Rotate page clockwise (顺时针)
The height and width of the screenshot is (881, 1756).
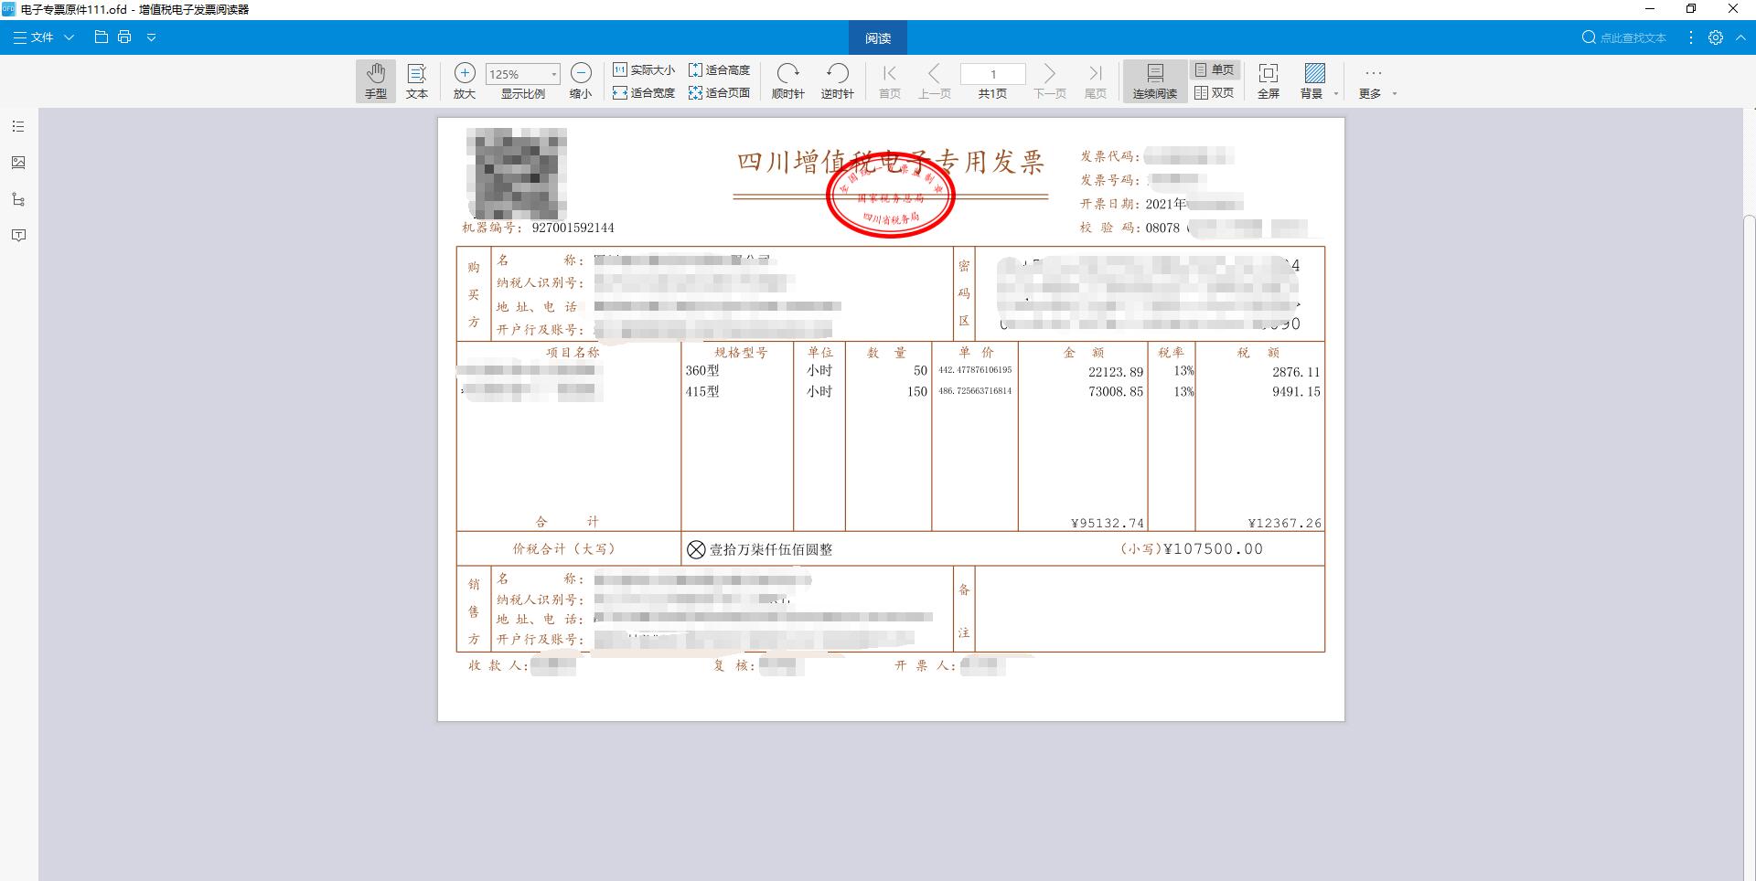tap(787, 80)
